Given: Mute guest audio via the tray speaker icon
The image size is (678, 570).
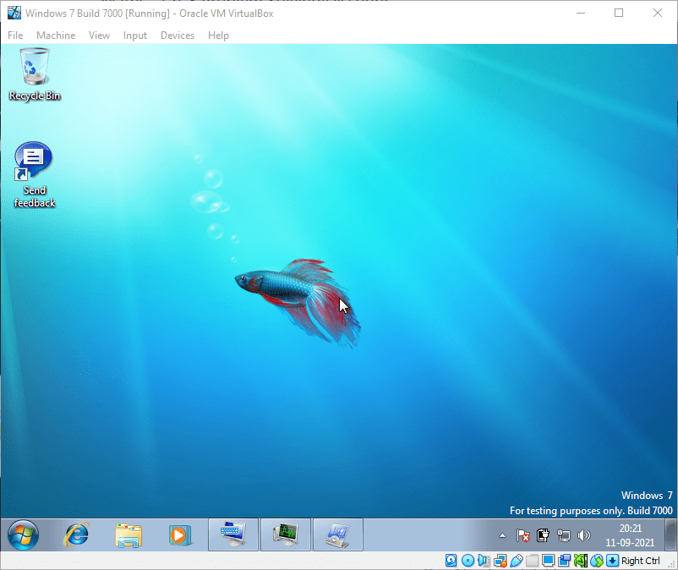Looking at the screenshot, I should [584, 534].
